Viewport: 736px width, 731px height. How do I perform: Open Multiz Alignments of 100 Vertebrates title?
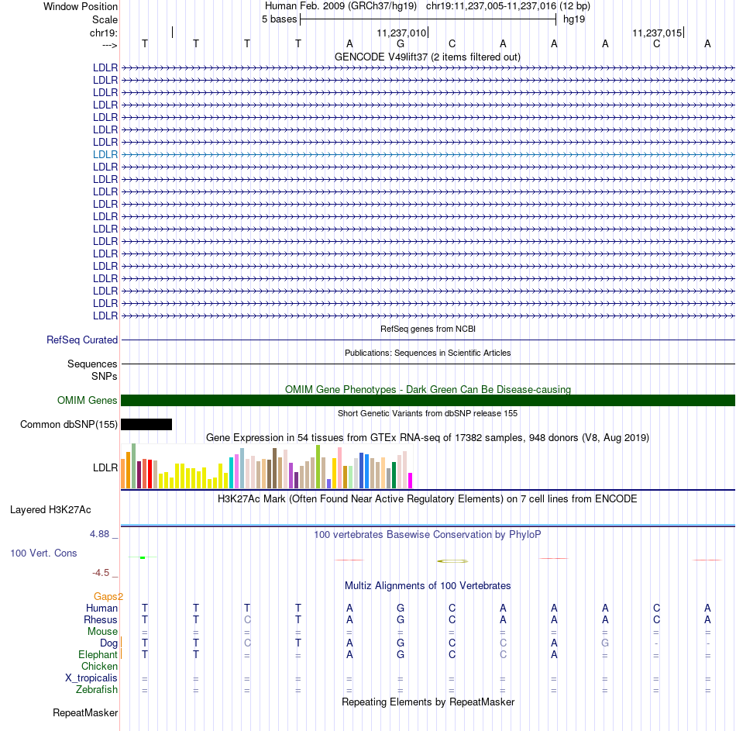(428, 586)
